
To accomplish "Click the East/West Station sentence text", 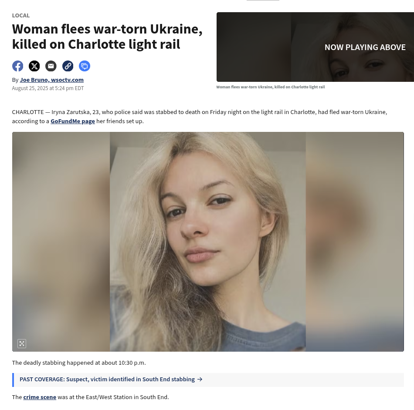I will pos(91,397).
